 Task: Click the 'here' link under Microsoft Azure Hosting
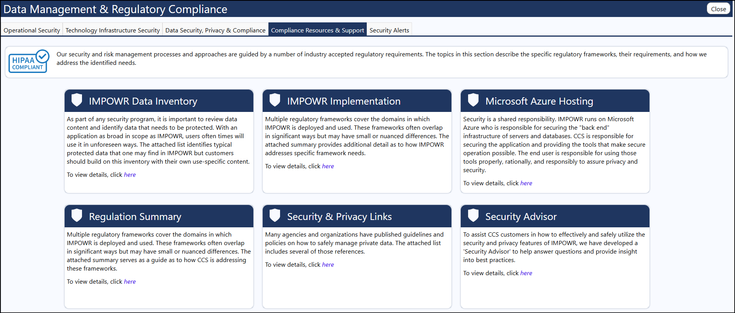click(x=526, y=183)
